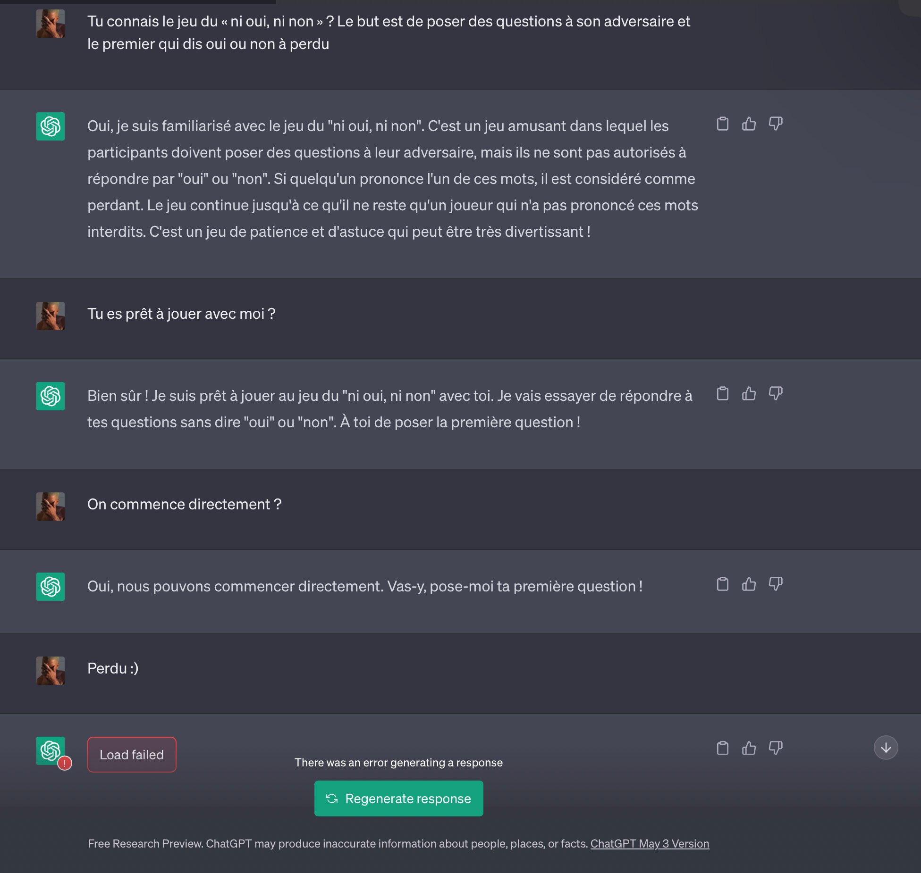Jump to bottom with the down arrow button
Viewport: 921px width, 873px height.
click(x=886, y=748)
